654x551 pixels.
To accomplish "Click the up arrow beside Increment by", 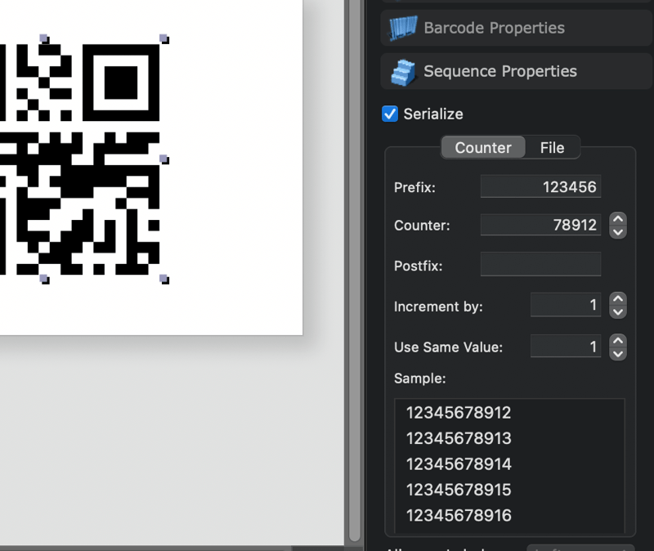I will [618, 300].
